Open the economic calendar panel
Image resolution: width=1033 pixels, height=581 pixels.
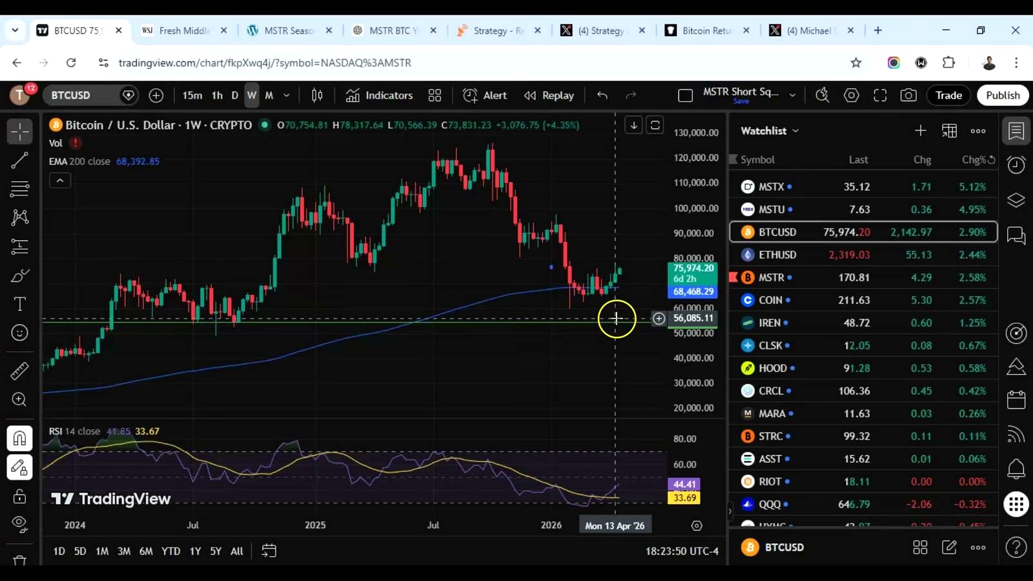pyautogui.click(x=1016, y=400)
